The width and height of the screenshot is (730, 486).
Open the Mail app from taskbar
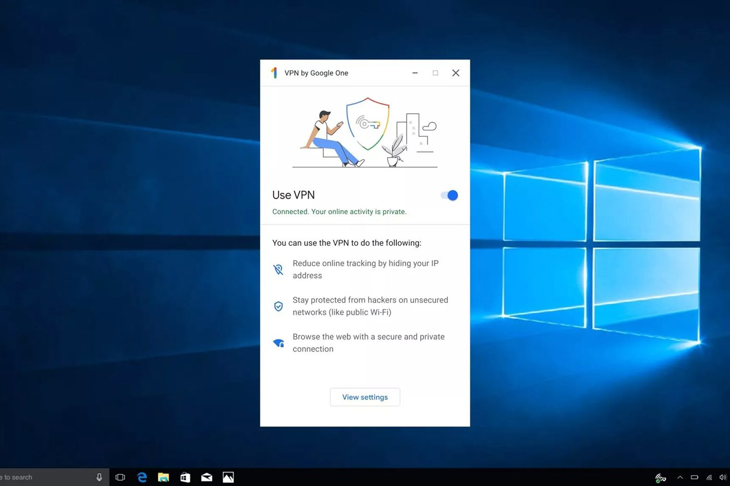(206, 477)
